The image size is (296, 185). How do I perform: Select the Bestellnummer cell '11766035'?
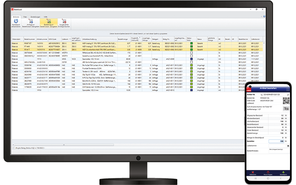pyautogui.click(x=30, y=87)
